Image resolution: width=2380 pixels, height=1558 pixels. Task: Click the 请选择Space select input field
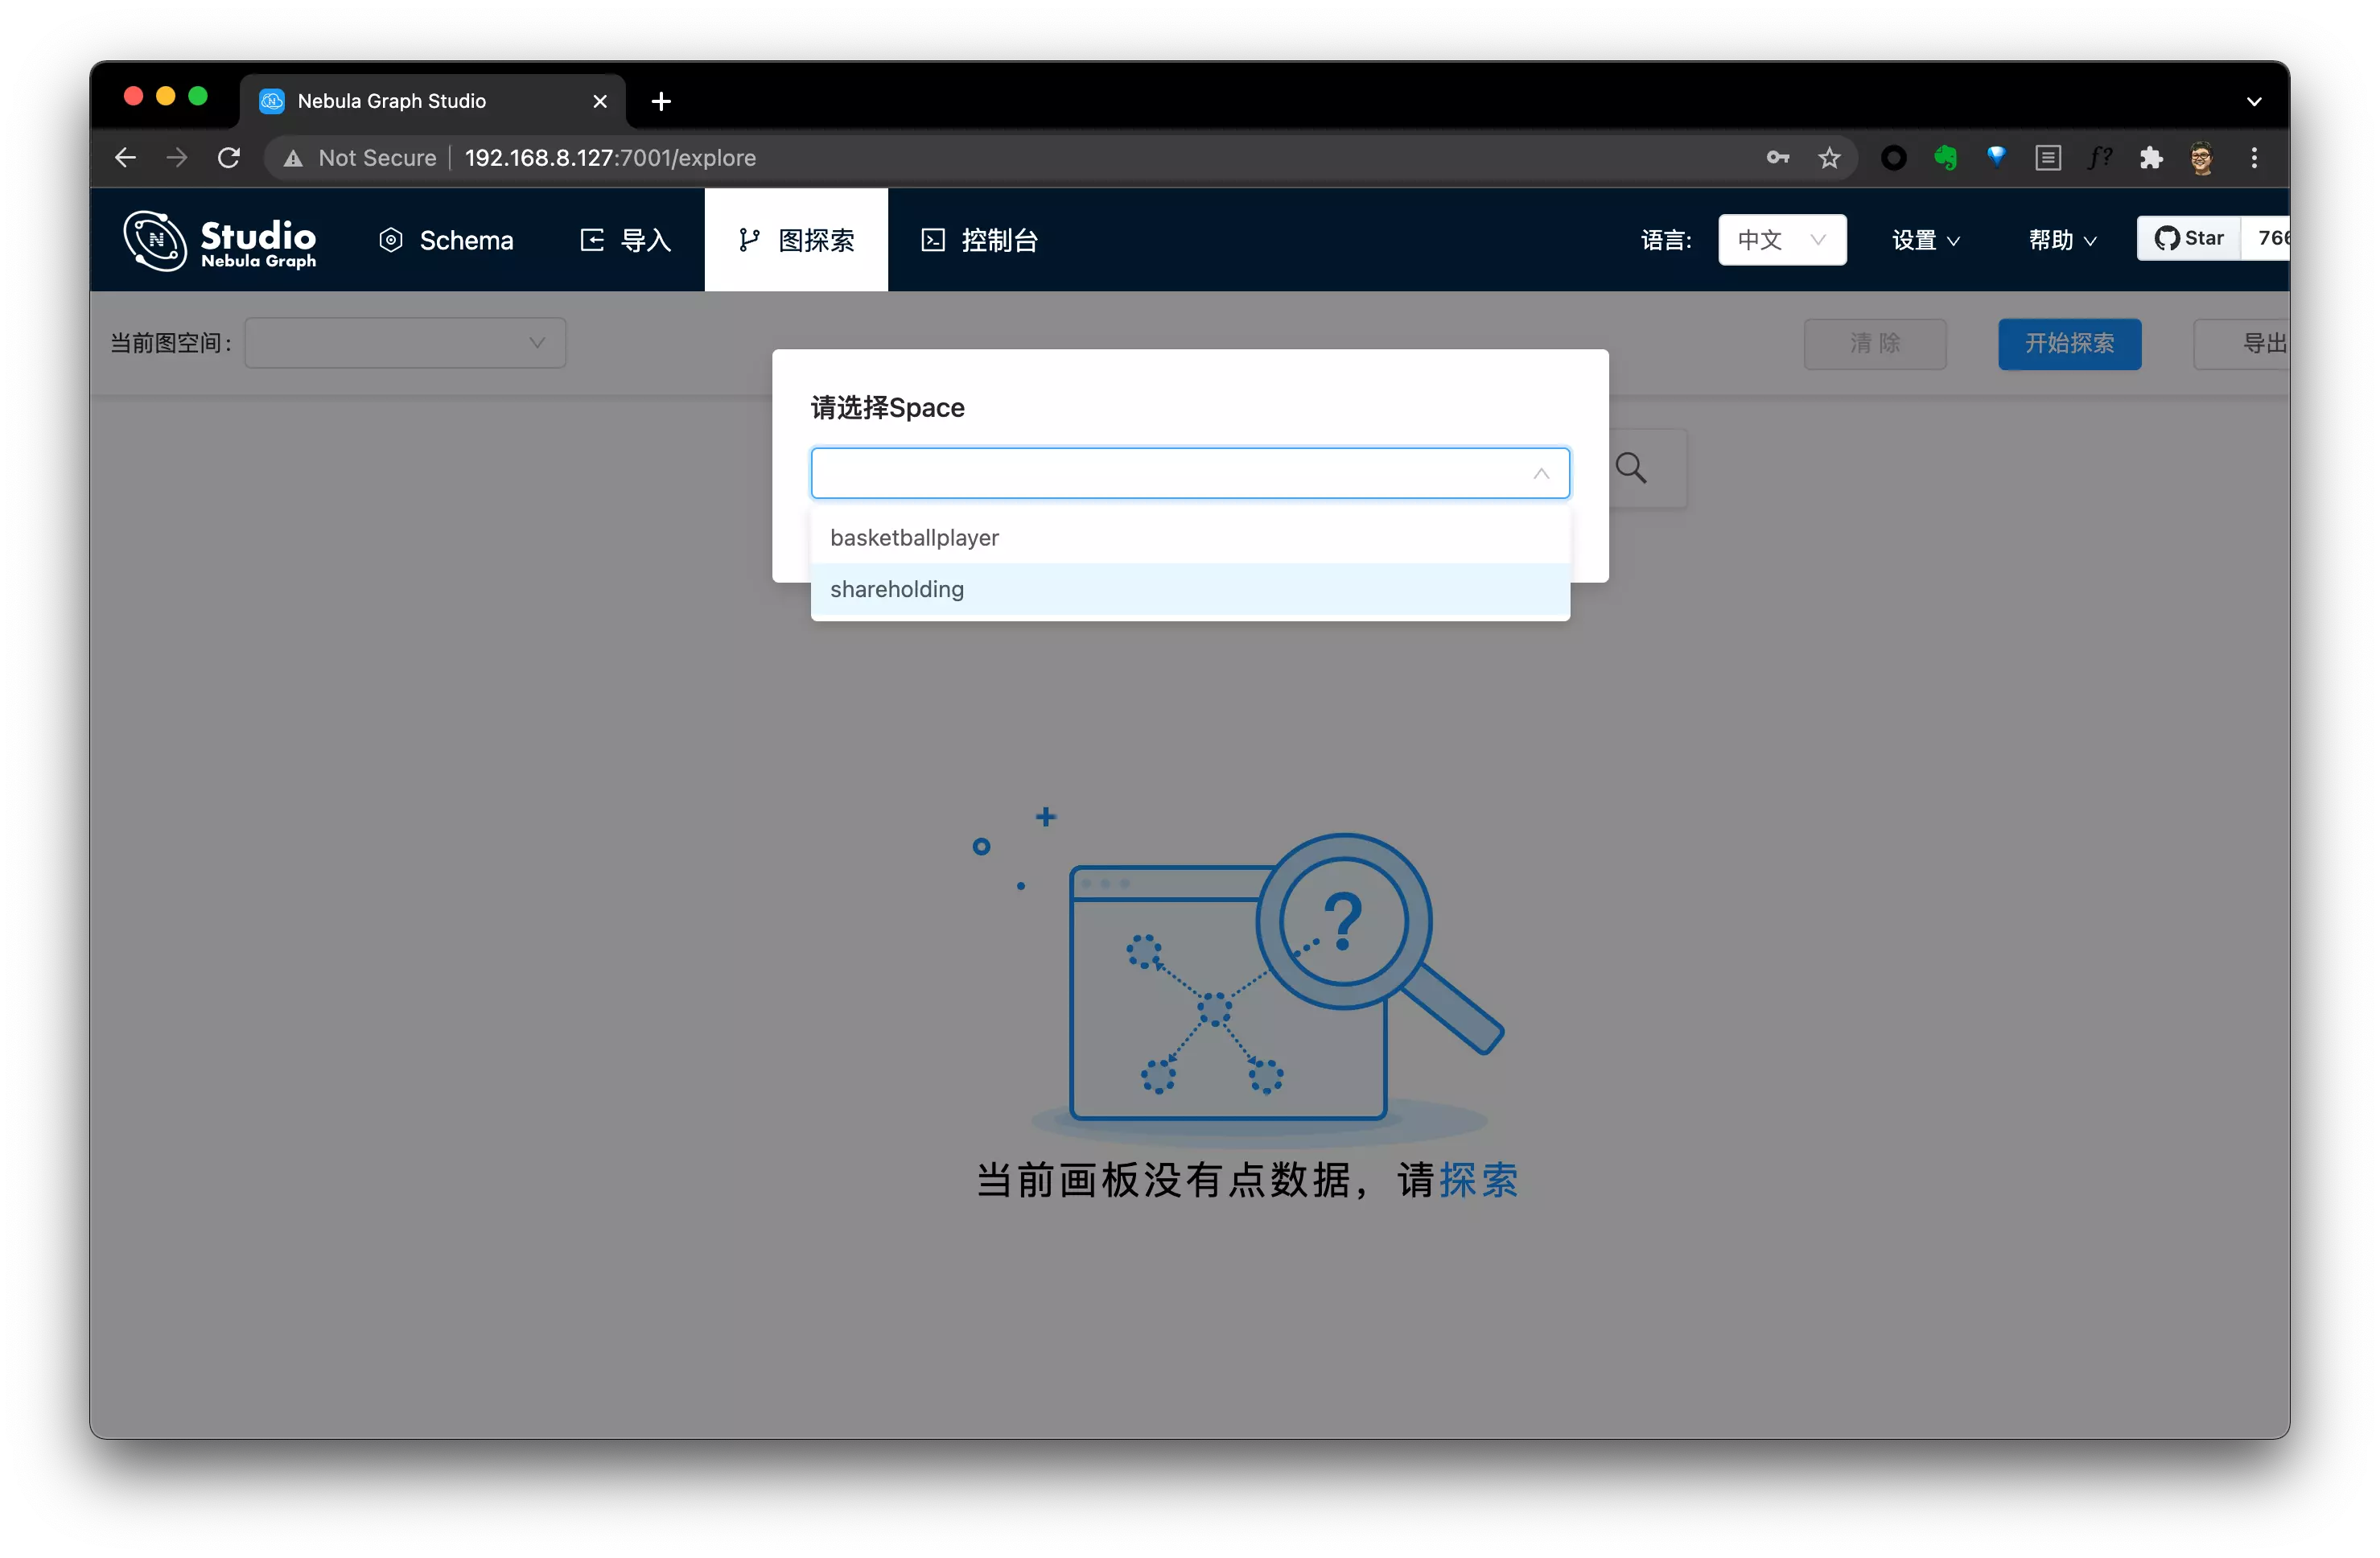pos(1170,474)
